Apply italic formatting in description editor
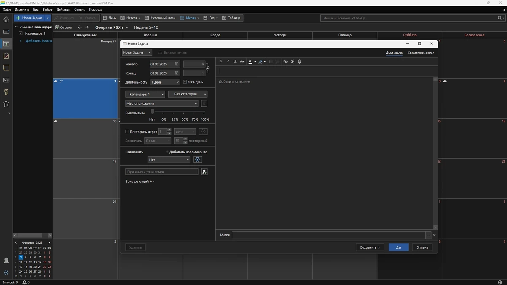 coord(228,61)
